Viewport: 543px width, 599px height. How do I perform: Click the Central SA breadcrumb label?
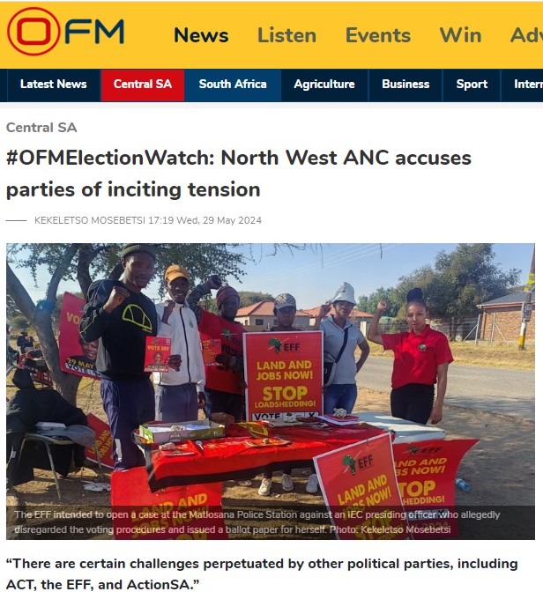click(x=41, y=128)
